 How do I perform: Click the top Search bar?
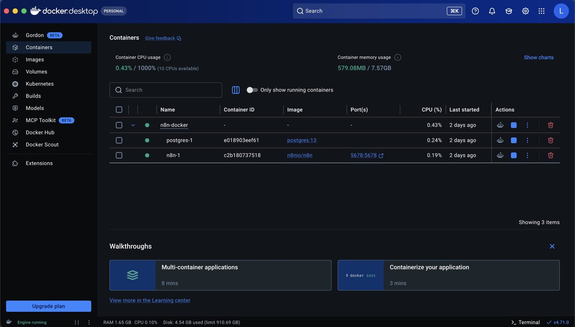pyautogui.click(x=379, y=11)
